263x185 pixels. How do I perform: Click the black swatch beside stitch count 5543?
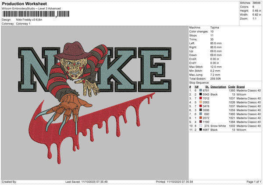click(201, 94)
